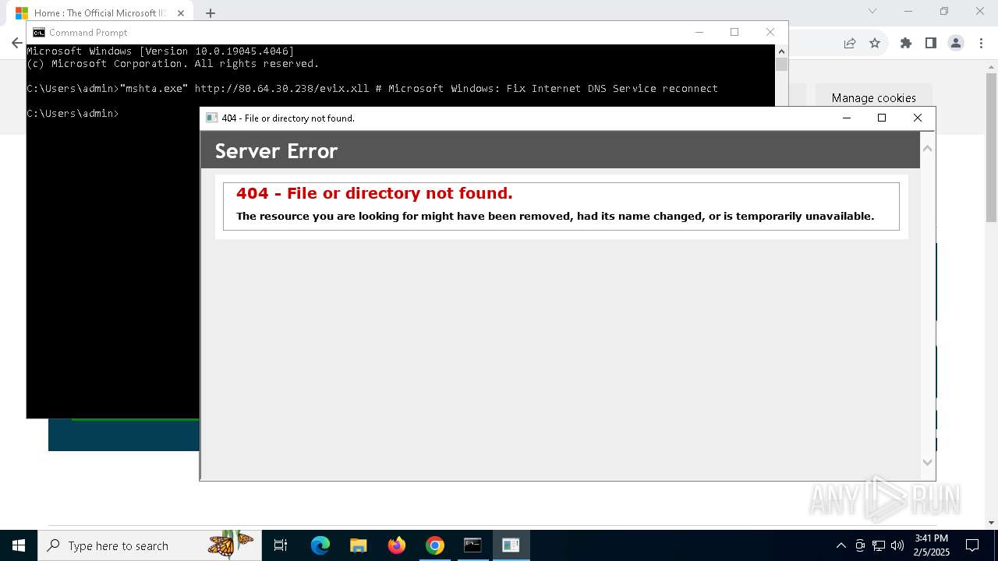Click Command Prompt title bar icon
The width and height of the screenshot is (998, 561).
38,32
